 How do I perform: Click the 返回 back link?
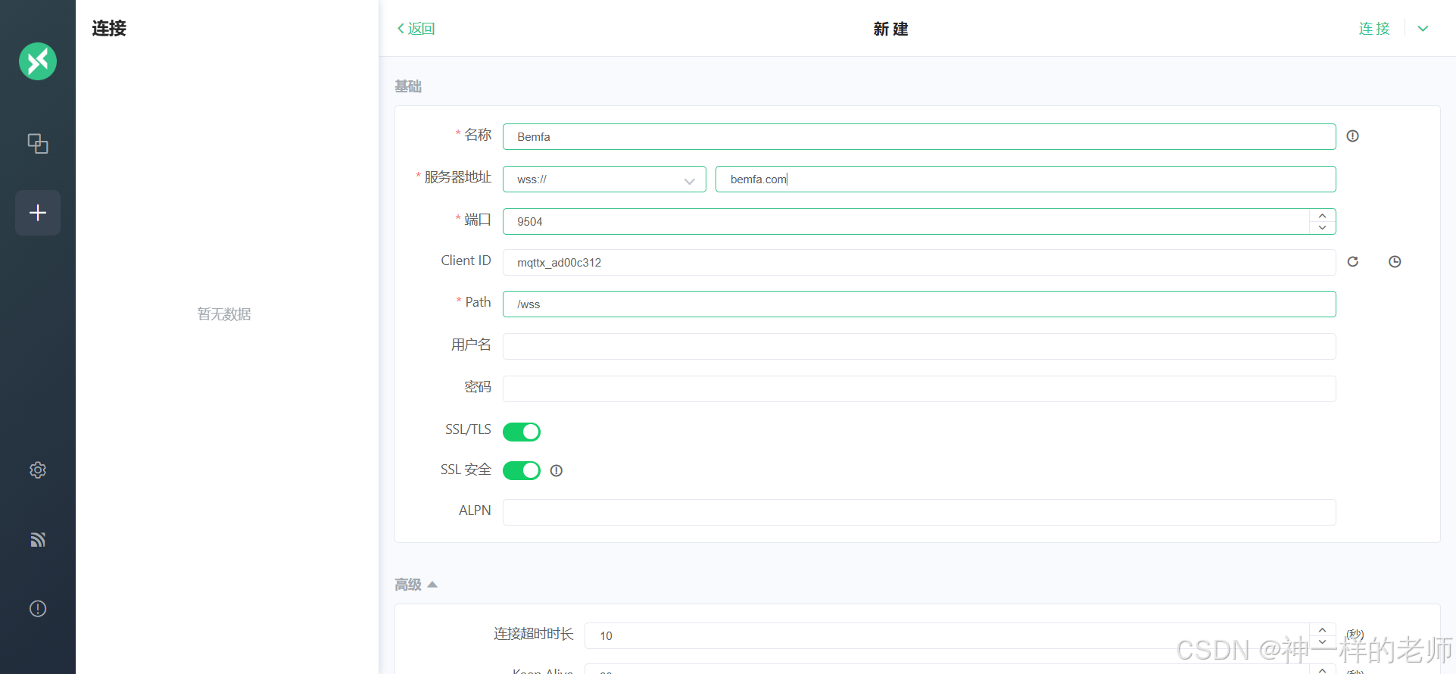[416, 29]
